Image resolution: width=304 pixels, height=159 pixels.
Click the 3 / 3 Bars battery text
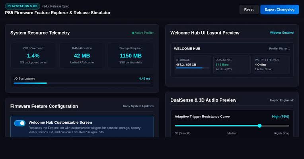pyautogui.click(x=222, y=65)
